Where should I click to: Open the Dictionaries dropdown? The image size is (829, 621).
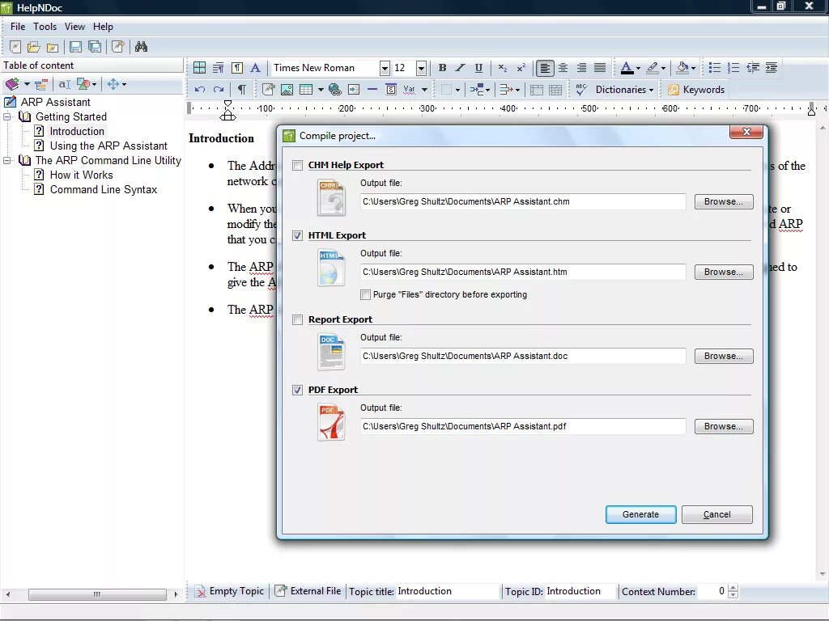(624, 89)
